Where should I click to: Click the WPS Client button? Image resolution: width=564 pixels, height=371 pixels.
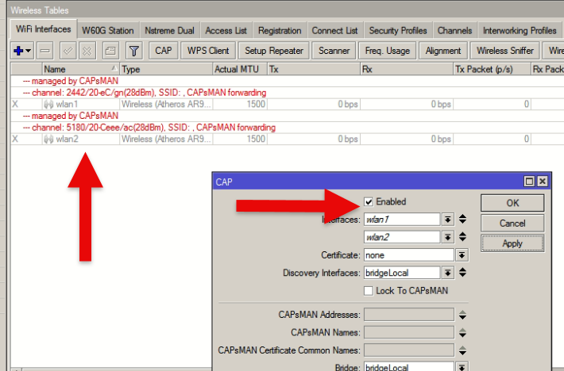pyautogui.click(x=208, y=51)
